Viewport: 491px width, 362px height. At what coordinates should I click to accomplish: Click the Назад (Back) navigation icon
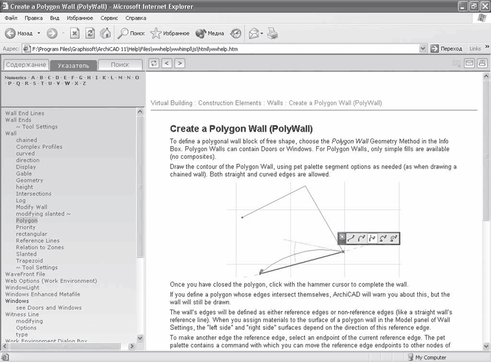[15, 32]
